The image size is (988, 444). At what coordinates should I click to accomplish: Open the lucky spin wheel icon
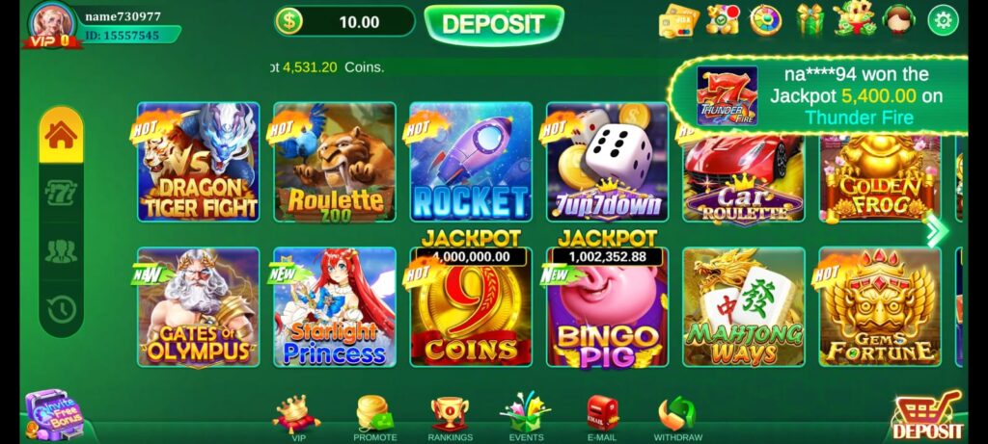[765, 20]
